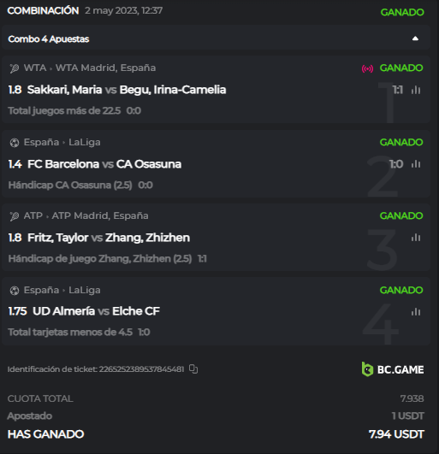Select the FC Barcelona vs CA Osasuna match
Screen dimensions: 439x454
pyautogui.click(x=104, y=164)
